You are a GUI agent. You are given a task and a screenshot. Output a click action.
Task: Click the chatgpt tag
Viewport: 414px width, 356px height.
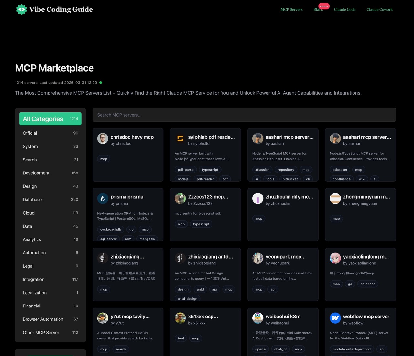coord(280,349)
